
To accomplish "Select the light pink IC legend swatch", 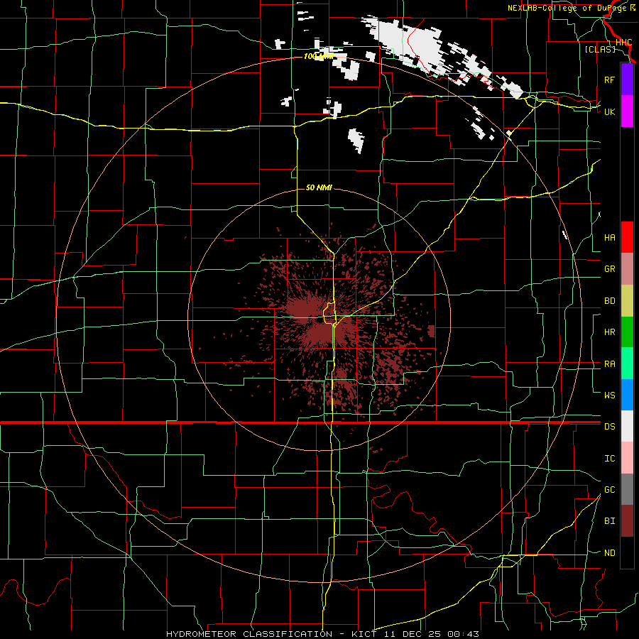I will pyautogui.click(x=627, y=458).
